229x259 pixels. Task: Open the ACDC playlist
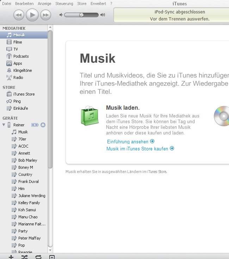click(24, 146)
